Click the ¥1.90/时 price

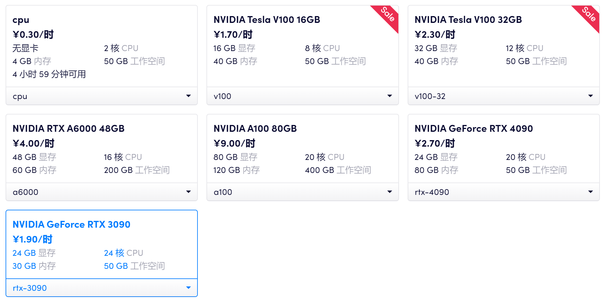point(33,239)
